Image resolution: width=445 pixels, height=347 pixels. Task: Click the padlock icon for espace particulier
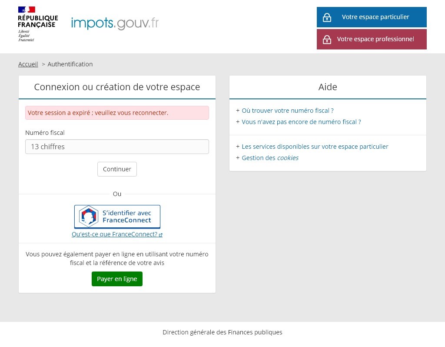click(327, 17)
